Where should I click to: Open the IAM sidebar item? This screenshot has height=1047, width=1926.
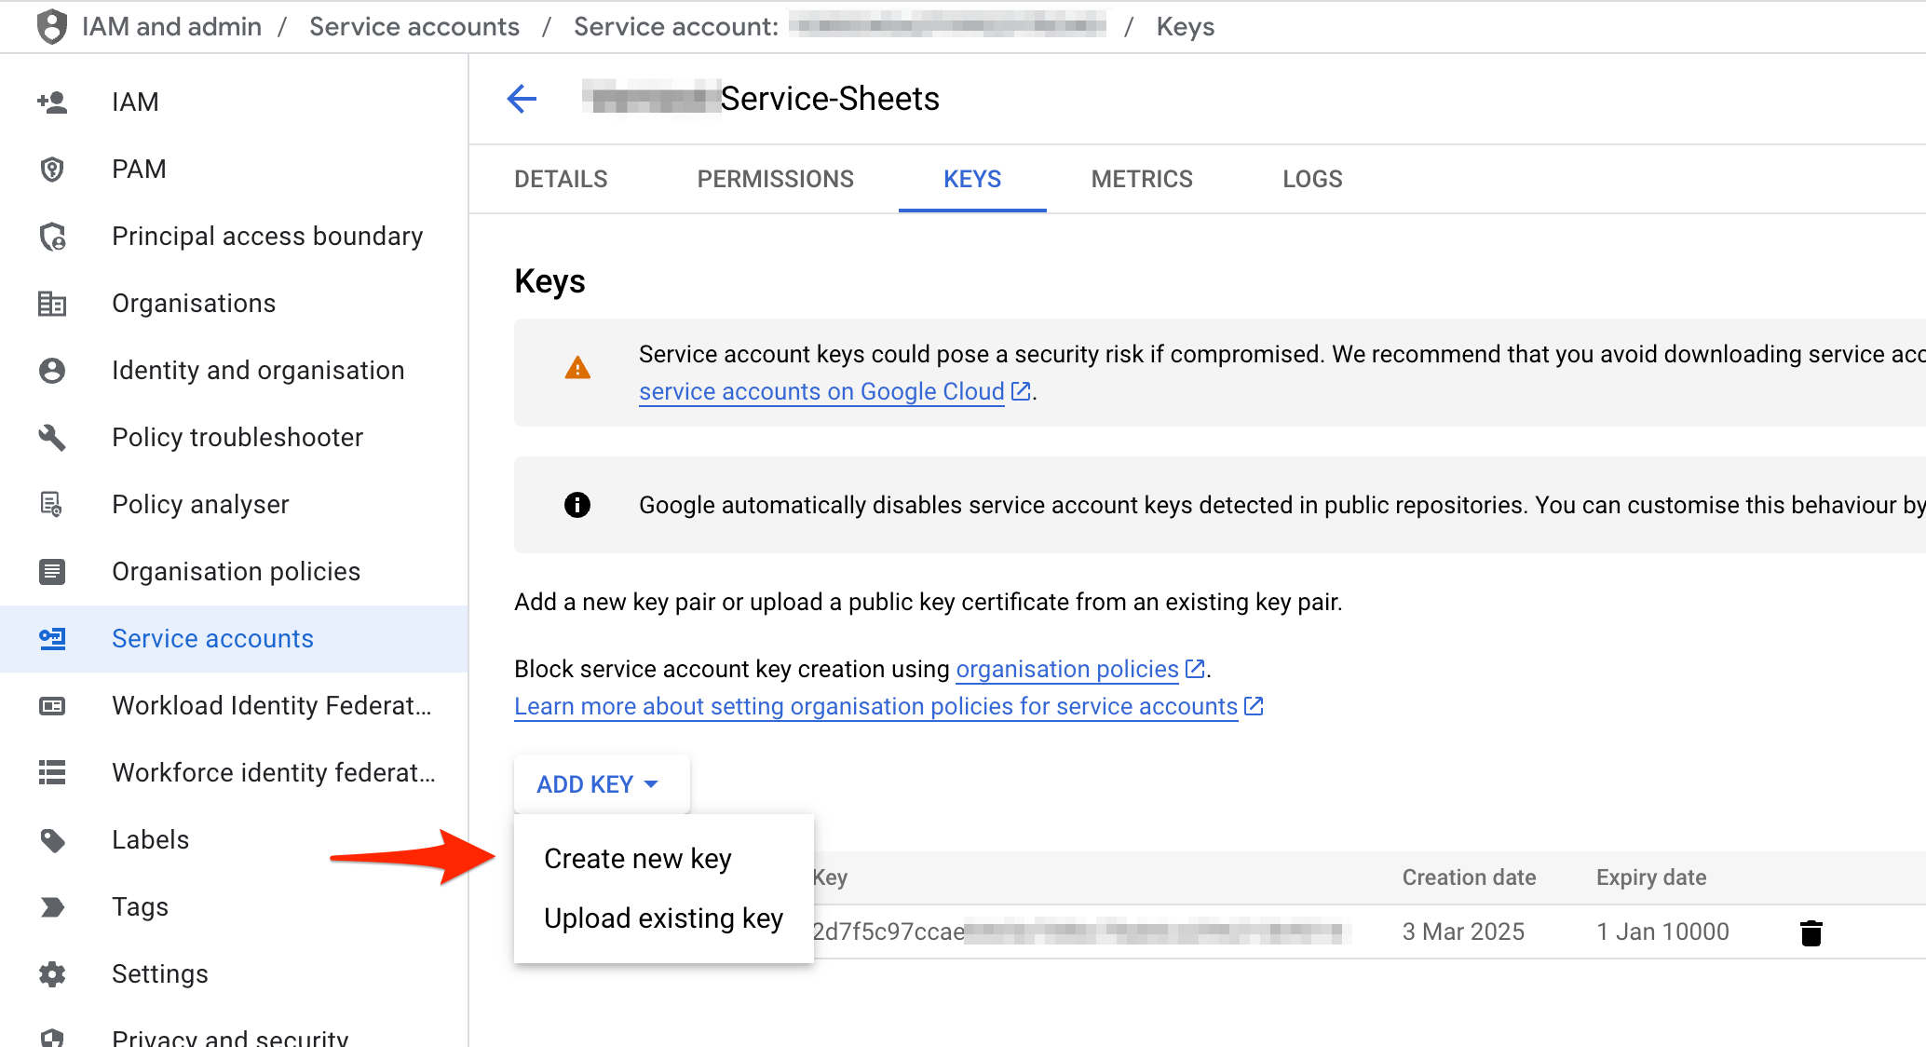234,102
